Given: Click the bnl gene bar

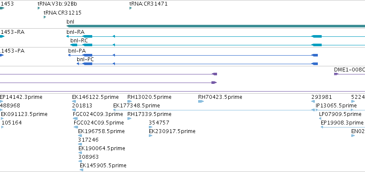Looking at the screenshot, I should (216, 26).
